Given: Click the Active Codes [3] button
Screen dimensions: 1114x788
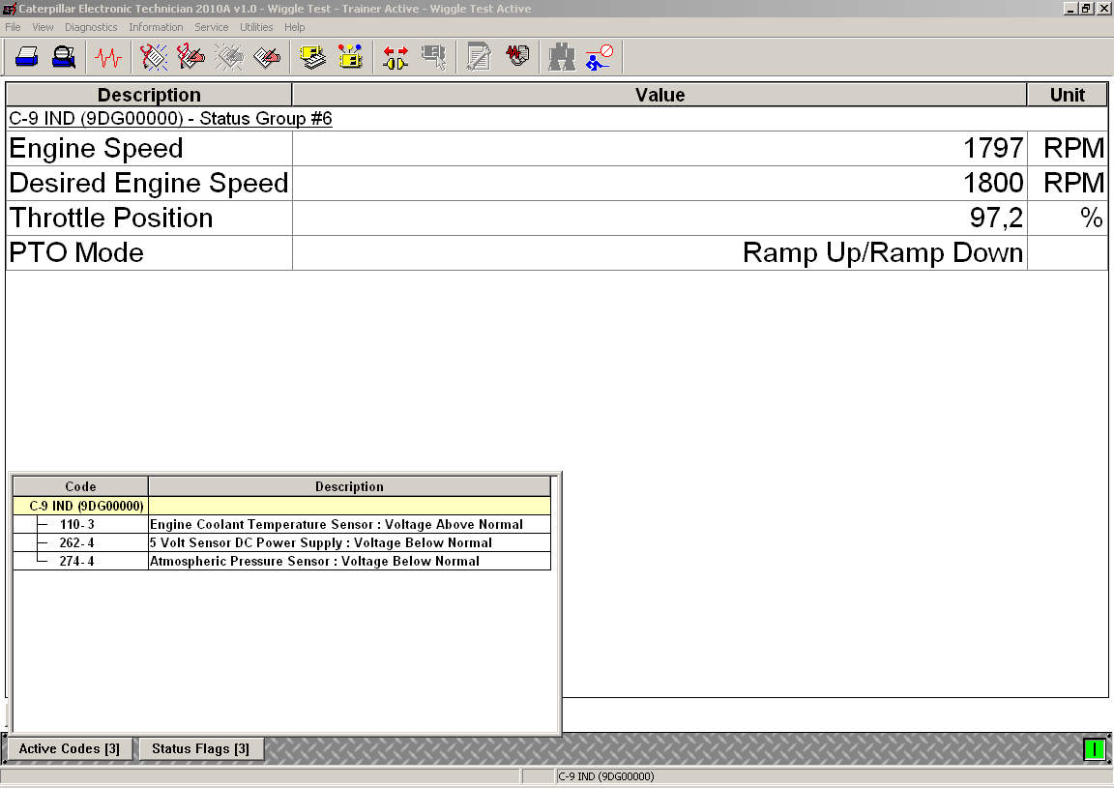Looking at the screenshot, I should point(70,749).
